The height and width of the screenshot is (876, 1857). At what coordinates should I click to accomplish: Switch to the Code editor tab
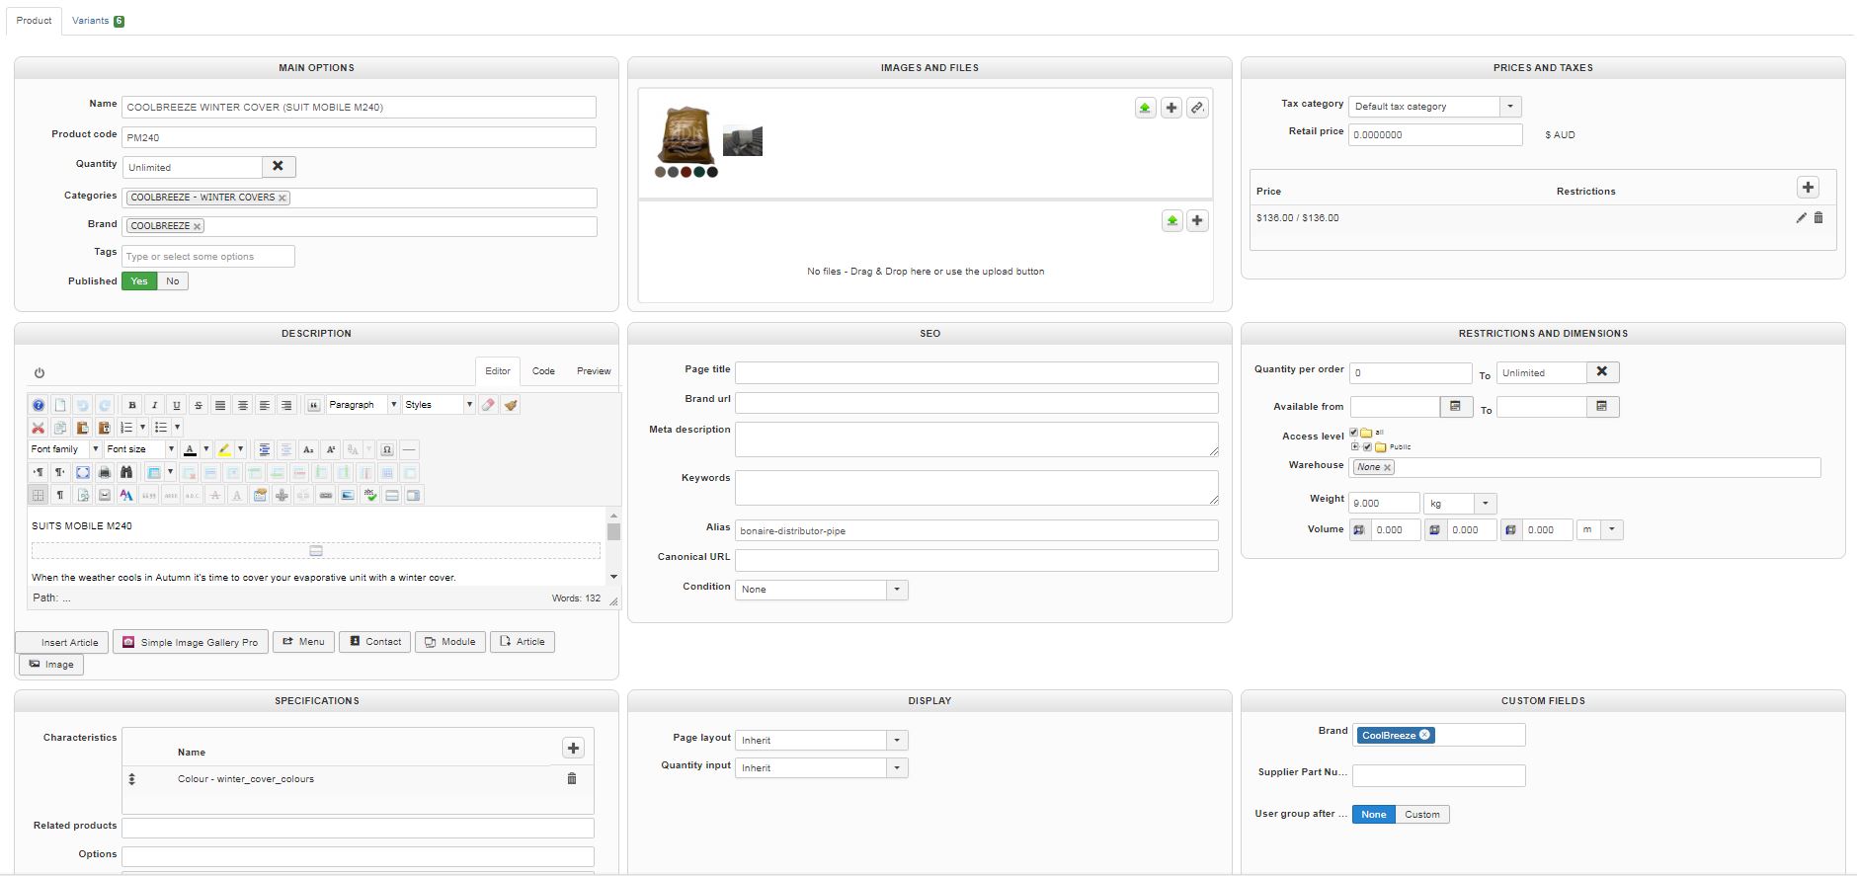pos(543,371)
